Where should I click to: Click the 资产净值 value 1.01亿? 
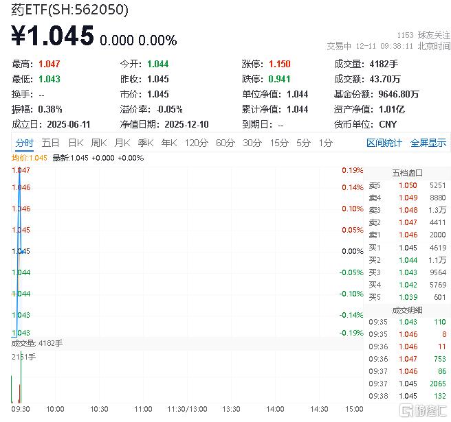coord(392,109)
